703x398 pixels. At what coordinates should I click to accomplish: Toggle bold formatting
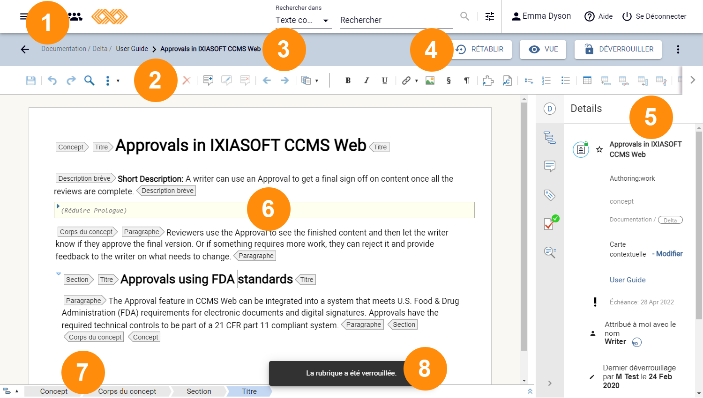pos(348,81)
